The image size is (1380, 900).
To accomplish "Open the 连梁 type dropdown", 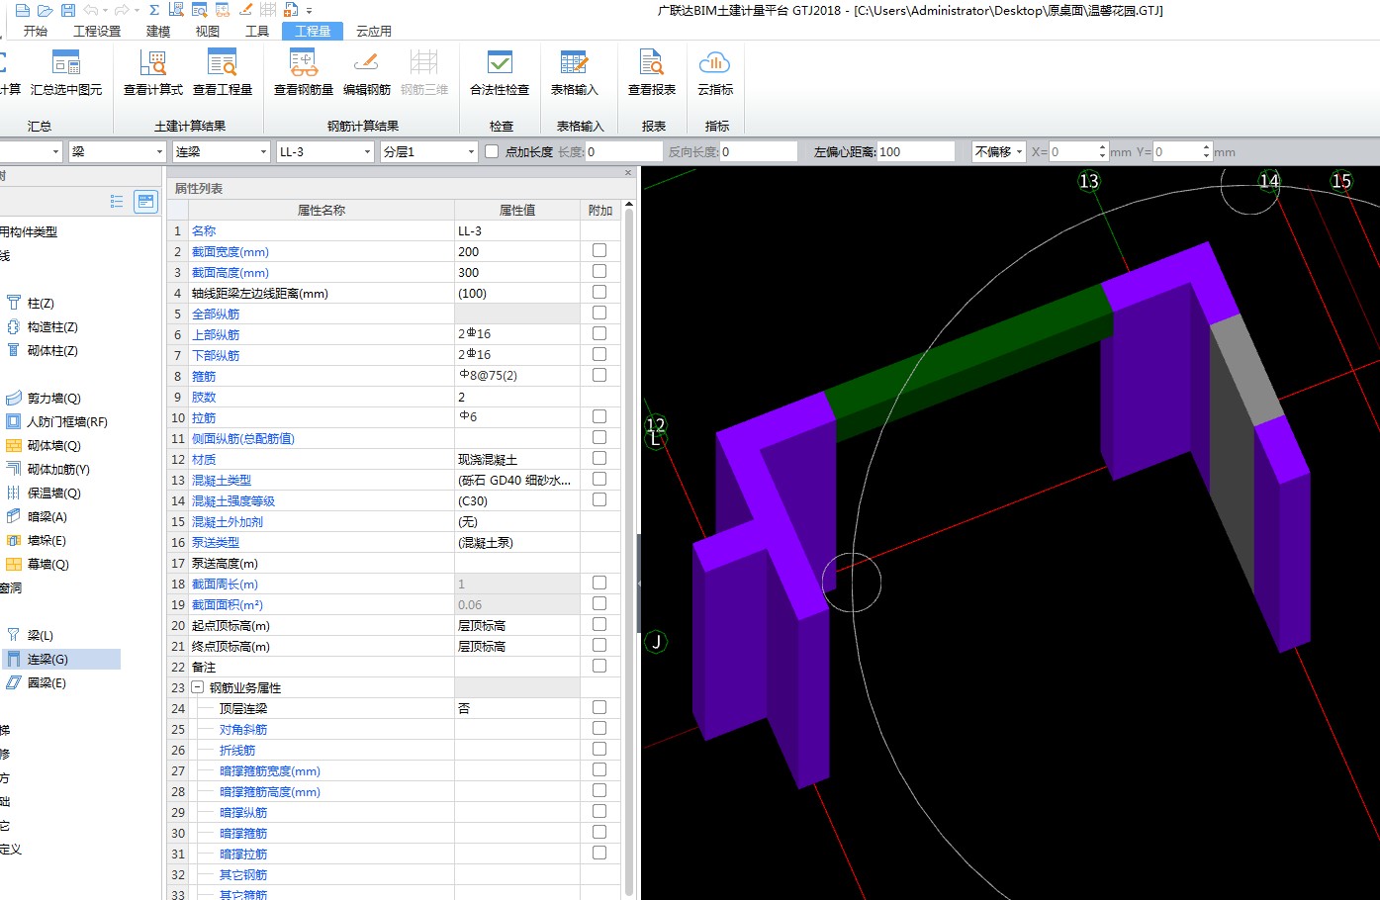I will (x=221, y=151).
